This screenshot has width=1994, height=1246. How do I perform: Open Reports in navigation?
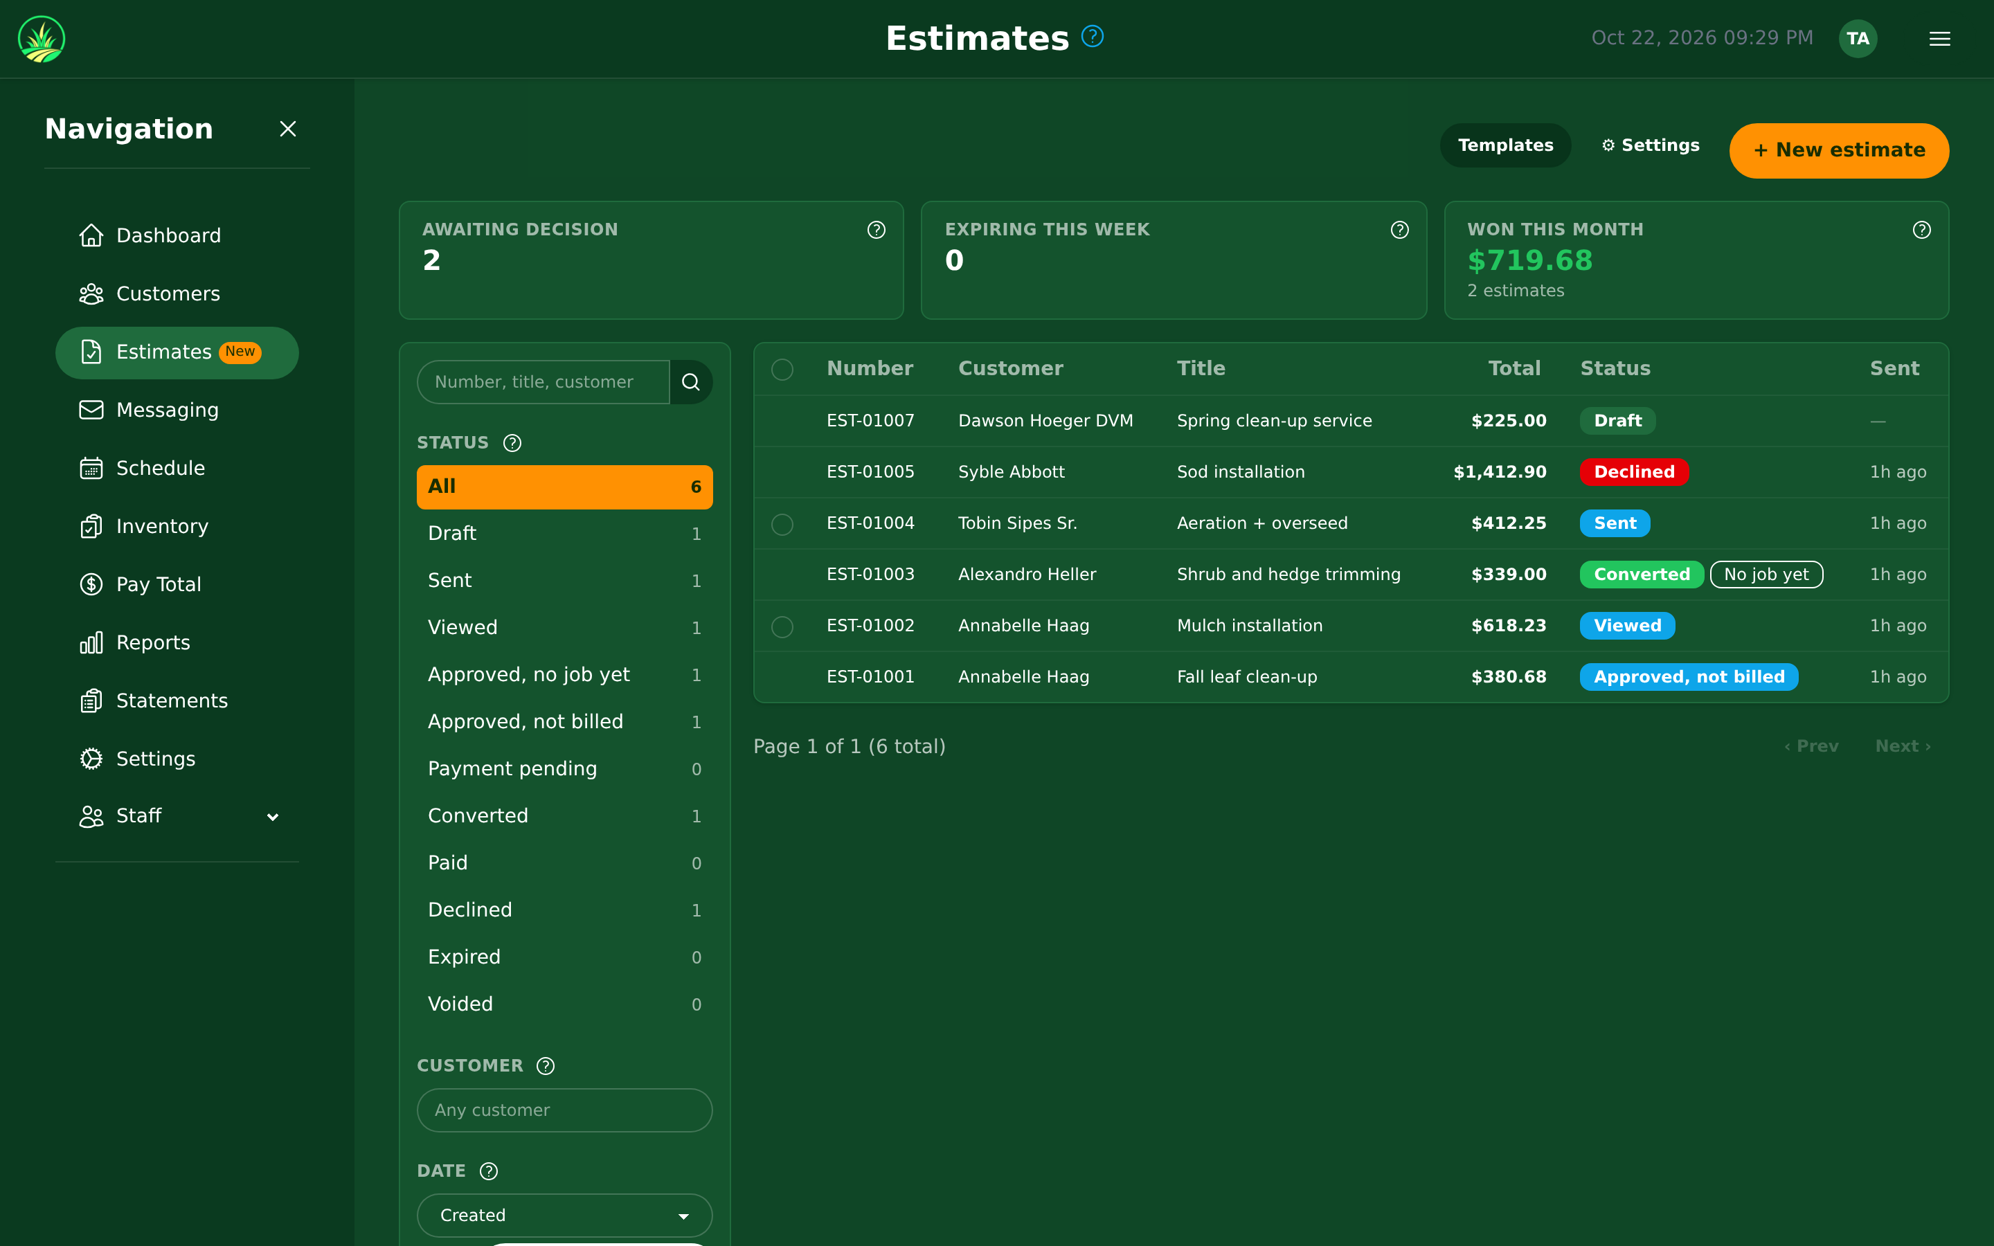pyautogui.click(x=177, y=643)
